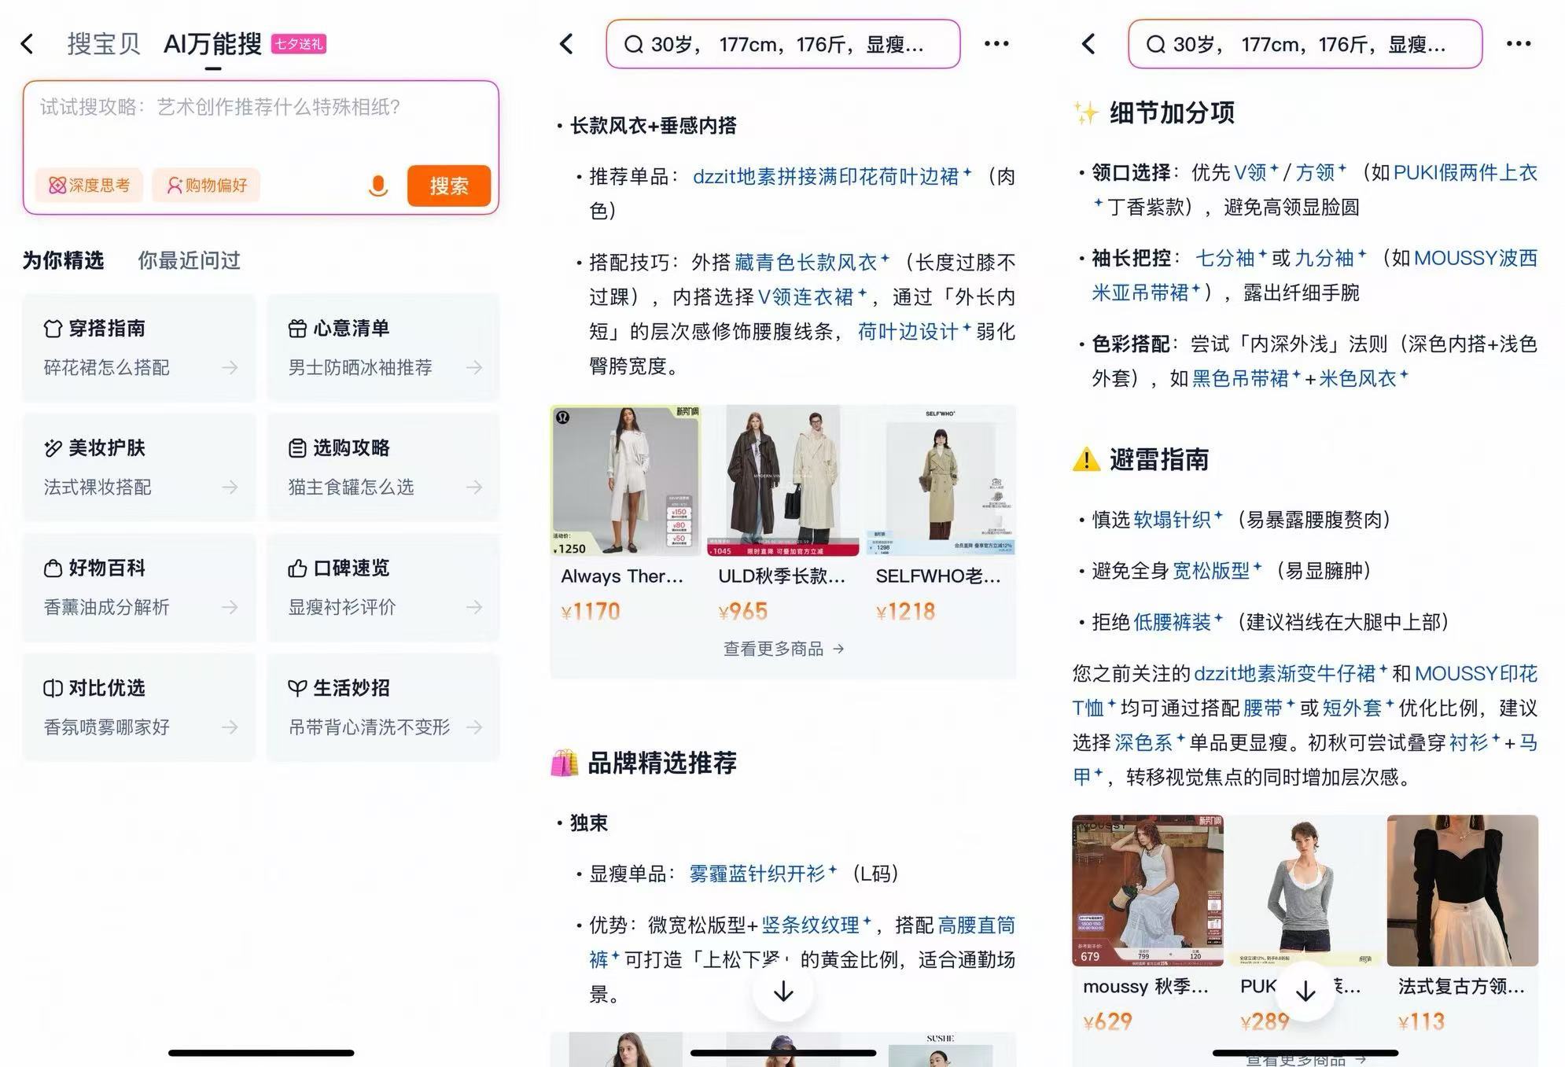Tap back arrow on right results screen
This screenshot has height=1067, width=1565.
coord(1088,44)
